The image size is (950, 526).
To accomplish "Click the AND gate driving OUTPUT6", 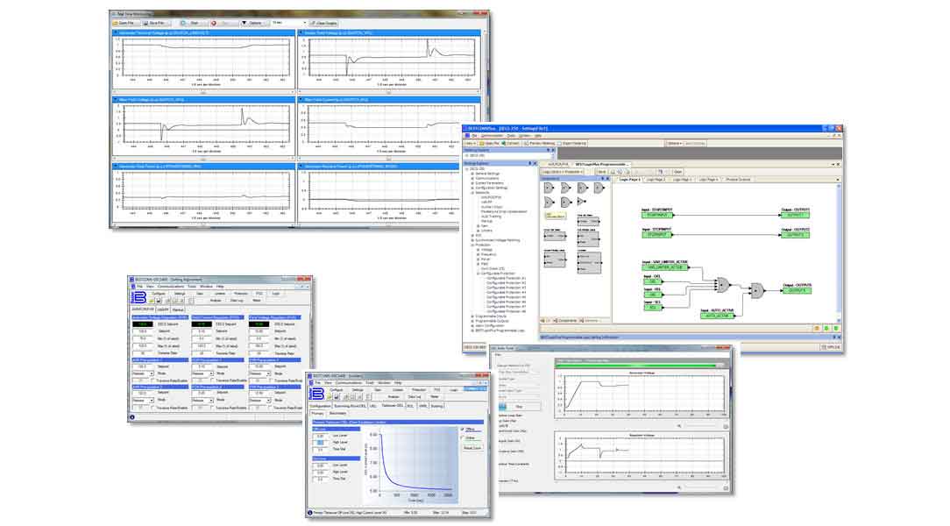I will point(757,291).
